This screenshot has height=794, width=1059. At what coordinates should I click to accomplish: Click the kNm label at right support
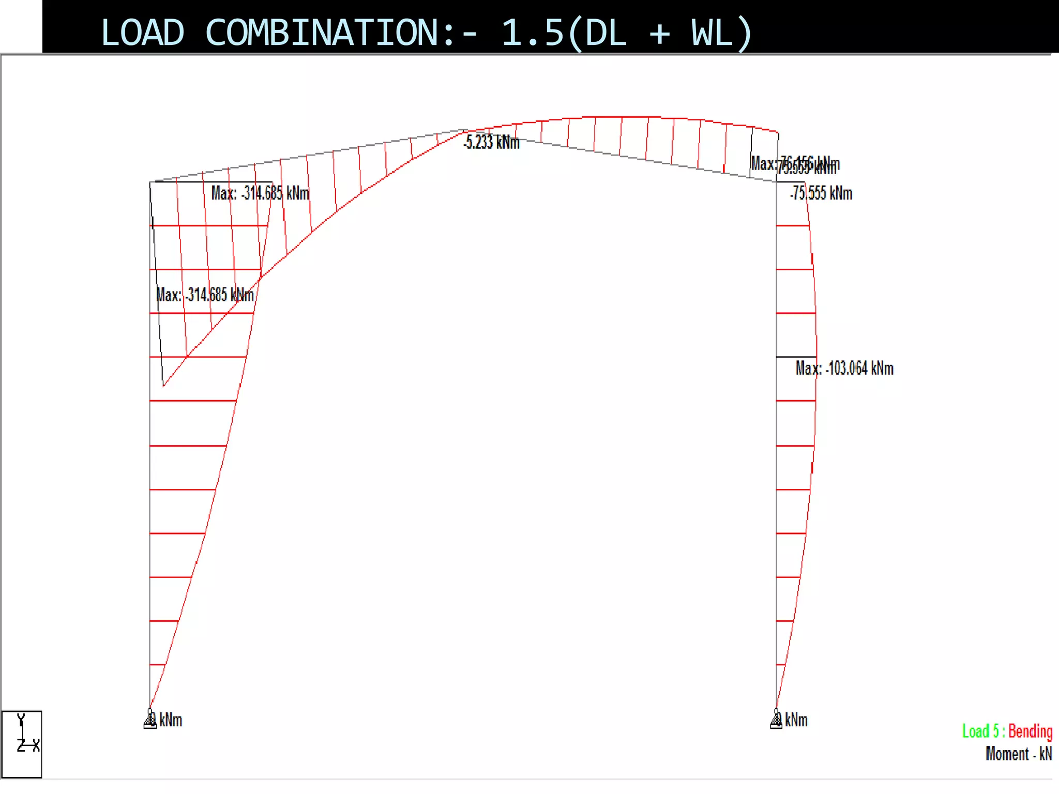[796, 720]
